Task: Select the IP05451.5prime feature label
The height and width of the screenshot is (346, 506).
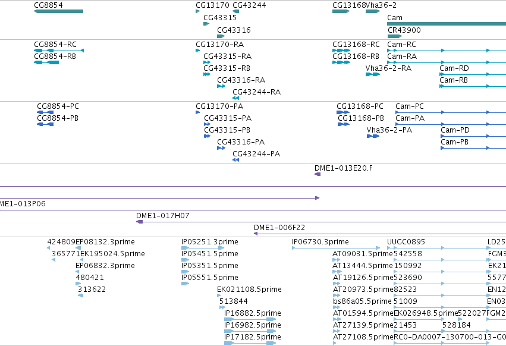Action: pos(210,254)
